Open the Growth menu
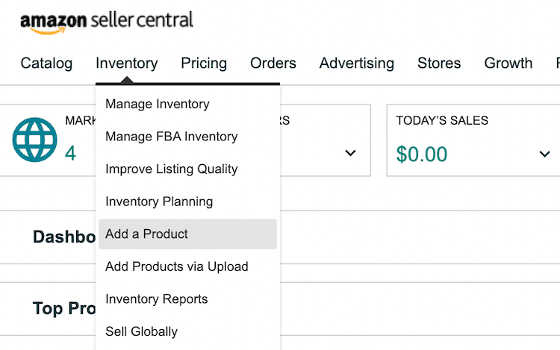 pyautogui.click(x=508, y=63)
